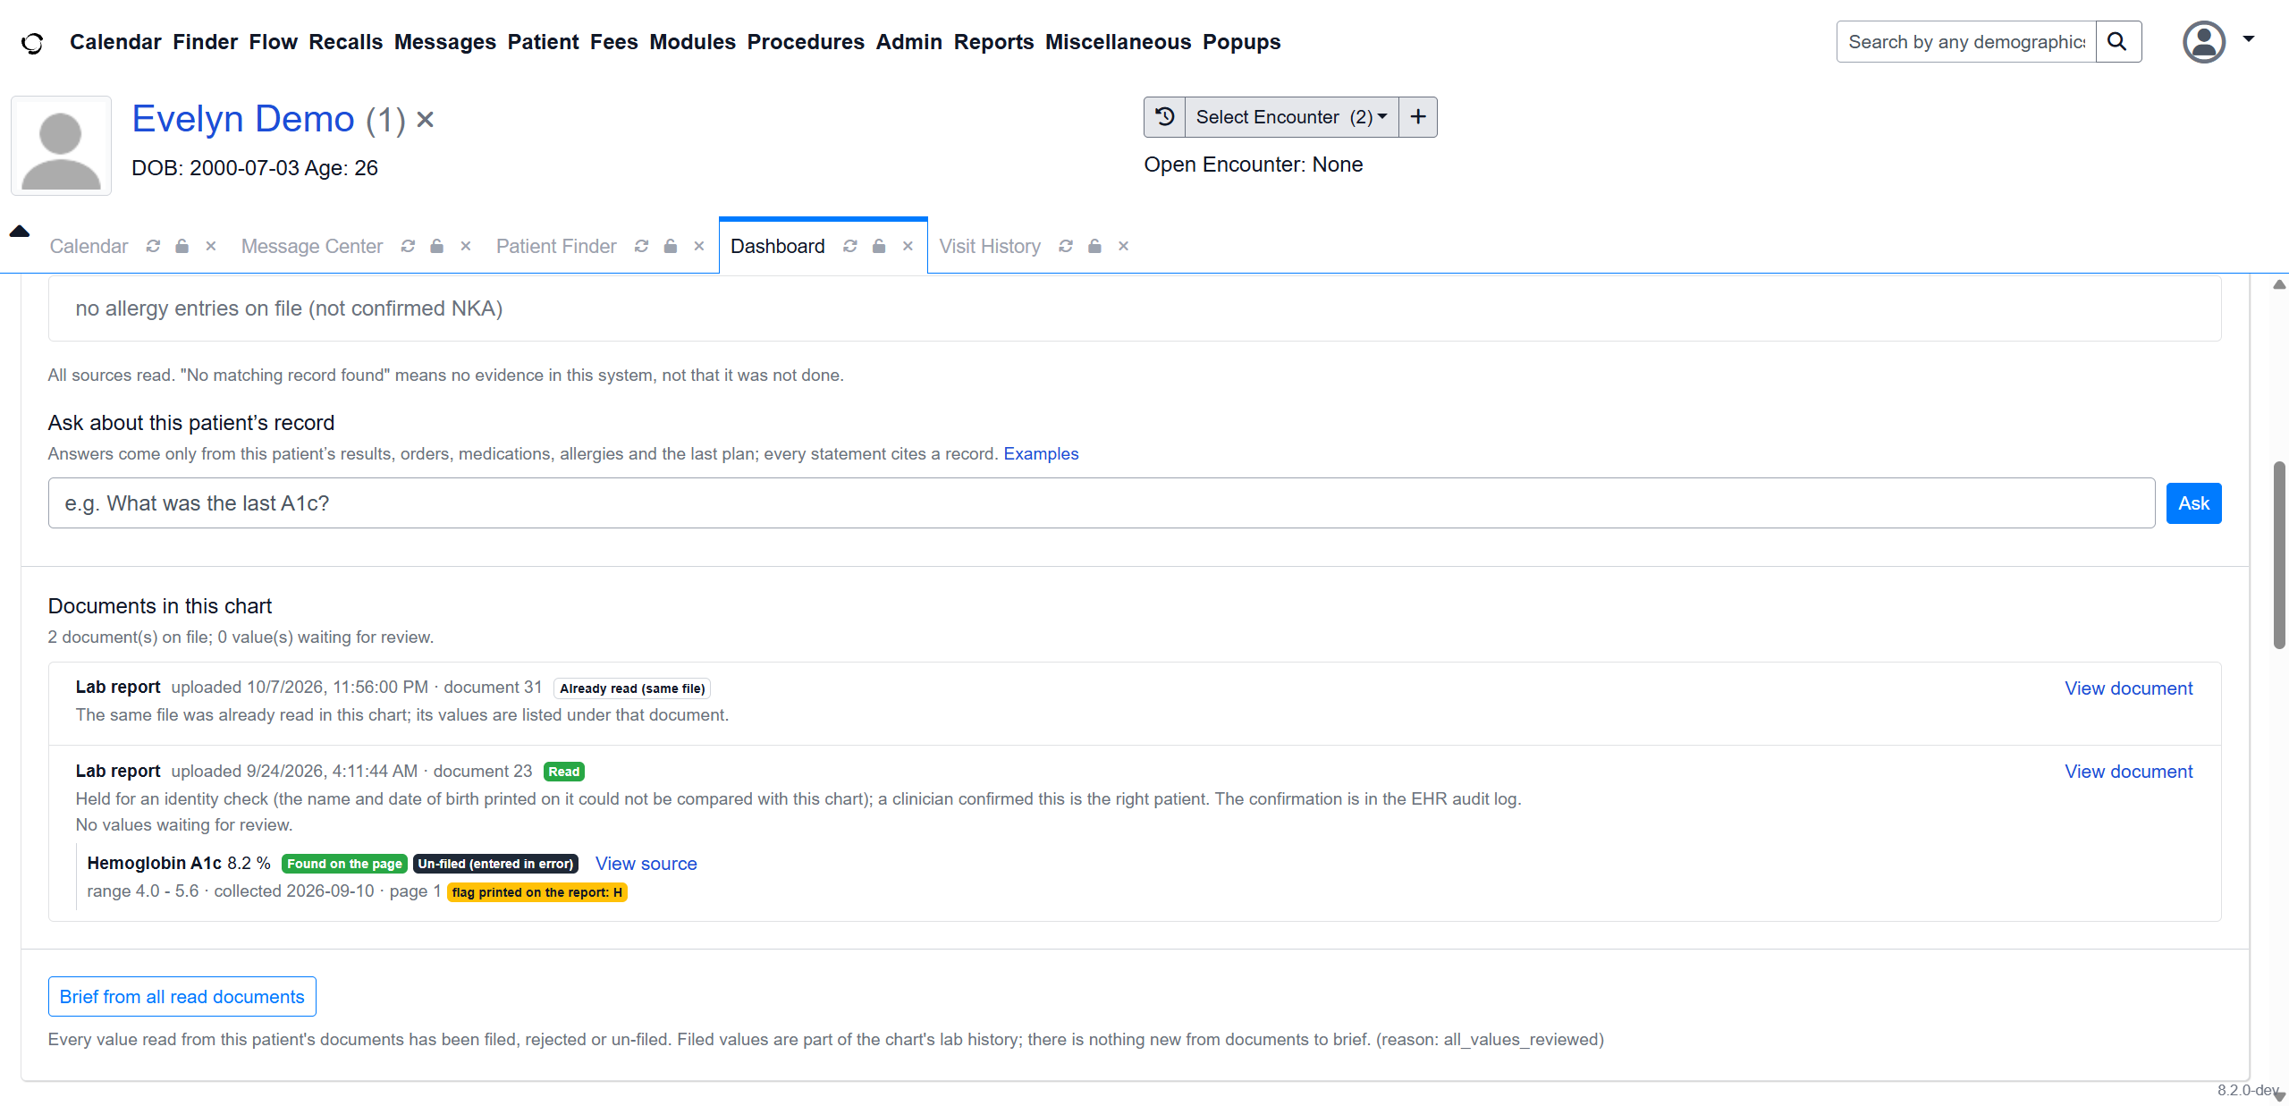Open the Examples link
2289x1106 pixels.
click(x=1041, y=453)
